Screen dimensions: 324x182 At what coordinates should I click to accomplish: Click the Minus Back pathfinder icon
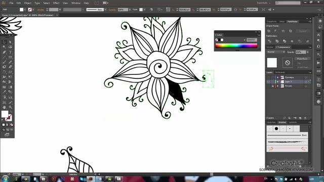click(307, 41)
